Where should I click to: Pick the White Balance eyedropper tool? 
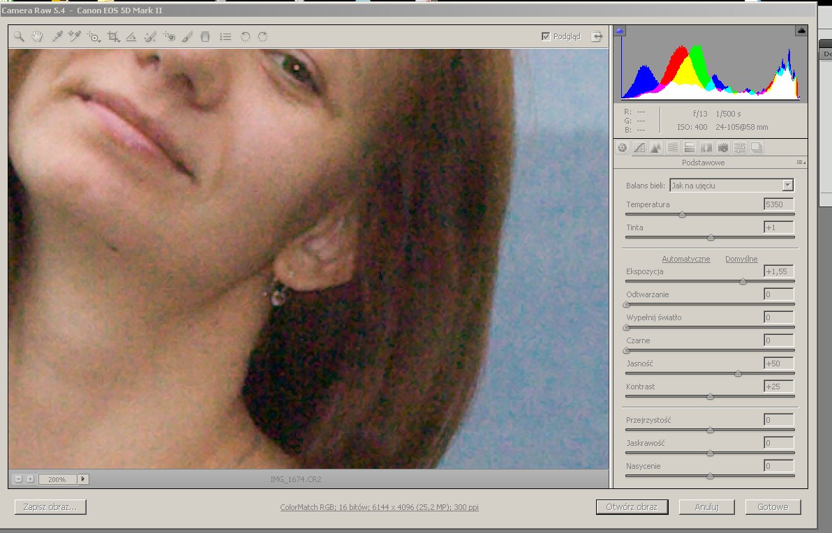(57, 37)
